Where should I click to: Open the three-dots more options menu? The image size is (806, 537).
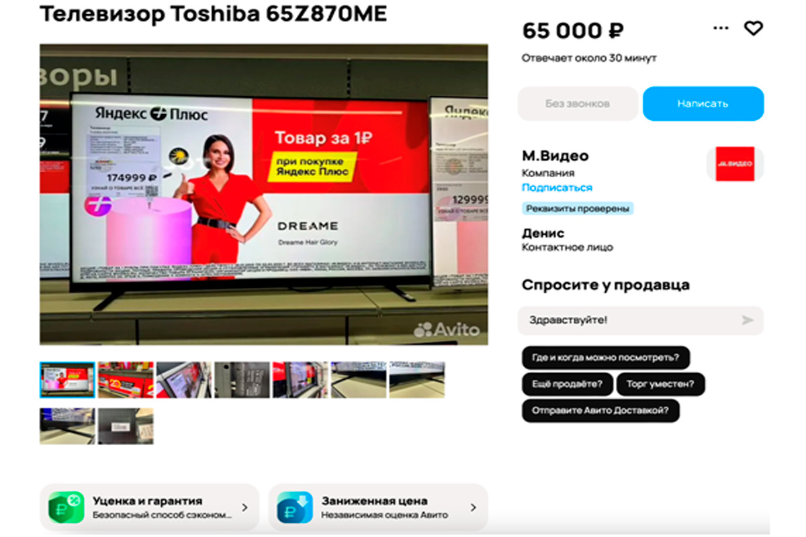point(721,28)
